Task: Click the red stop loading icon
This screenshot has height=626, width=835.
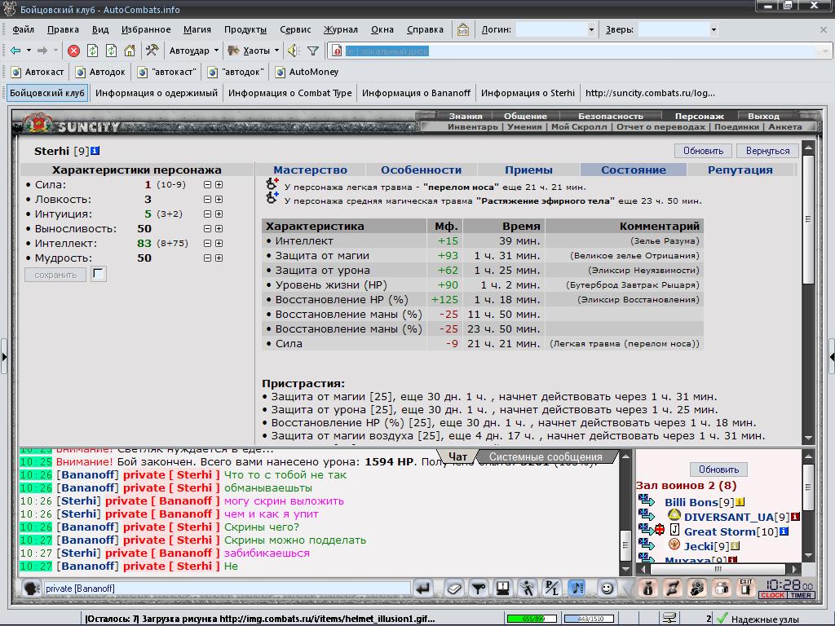Action: click(x=74, y=51)
